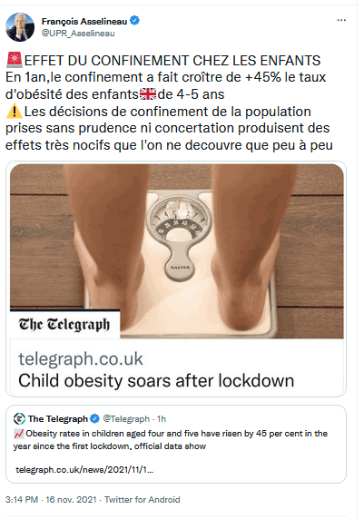The width and height of the screenshot is (364, 519).
Task: Click the 1h timestamp of quoted tweet
Action: [x=162, y=419]
